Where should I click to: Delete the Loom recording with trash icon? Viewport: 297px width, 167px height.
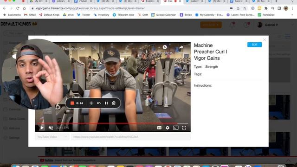114,103
